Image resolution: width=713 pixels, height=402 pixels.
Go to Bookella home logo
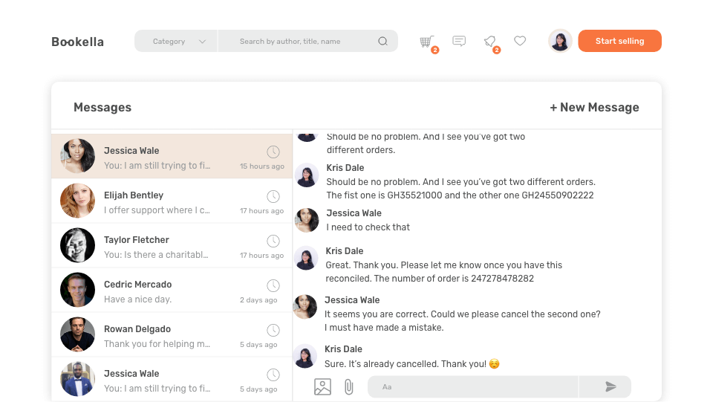pyautogui.click(x=77, y=42)
